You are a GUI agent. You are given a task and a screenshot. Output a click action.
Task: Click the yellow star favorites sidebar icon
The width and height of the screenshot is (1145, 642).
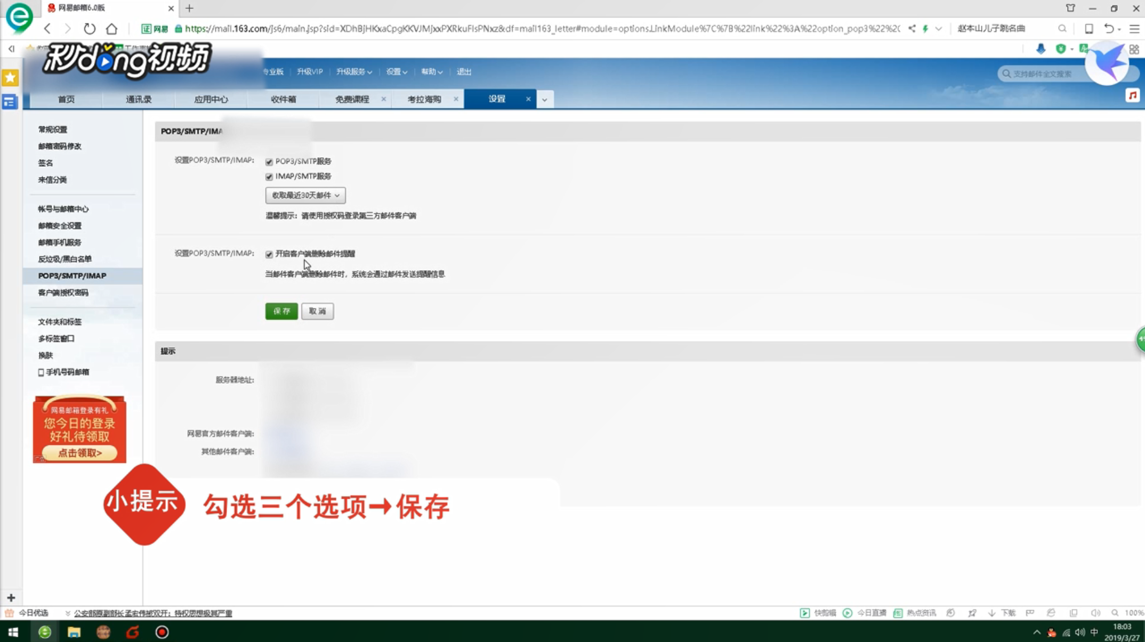[10, 78]
